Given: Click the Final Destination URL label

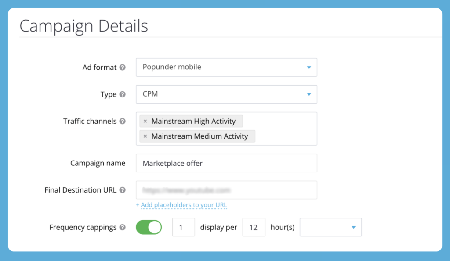Looking at the screenshot, I should coord(80,190).
